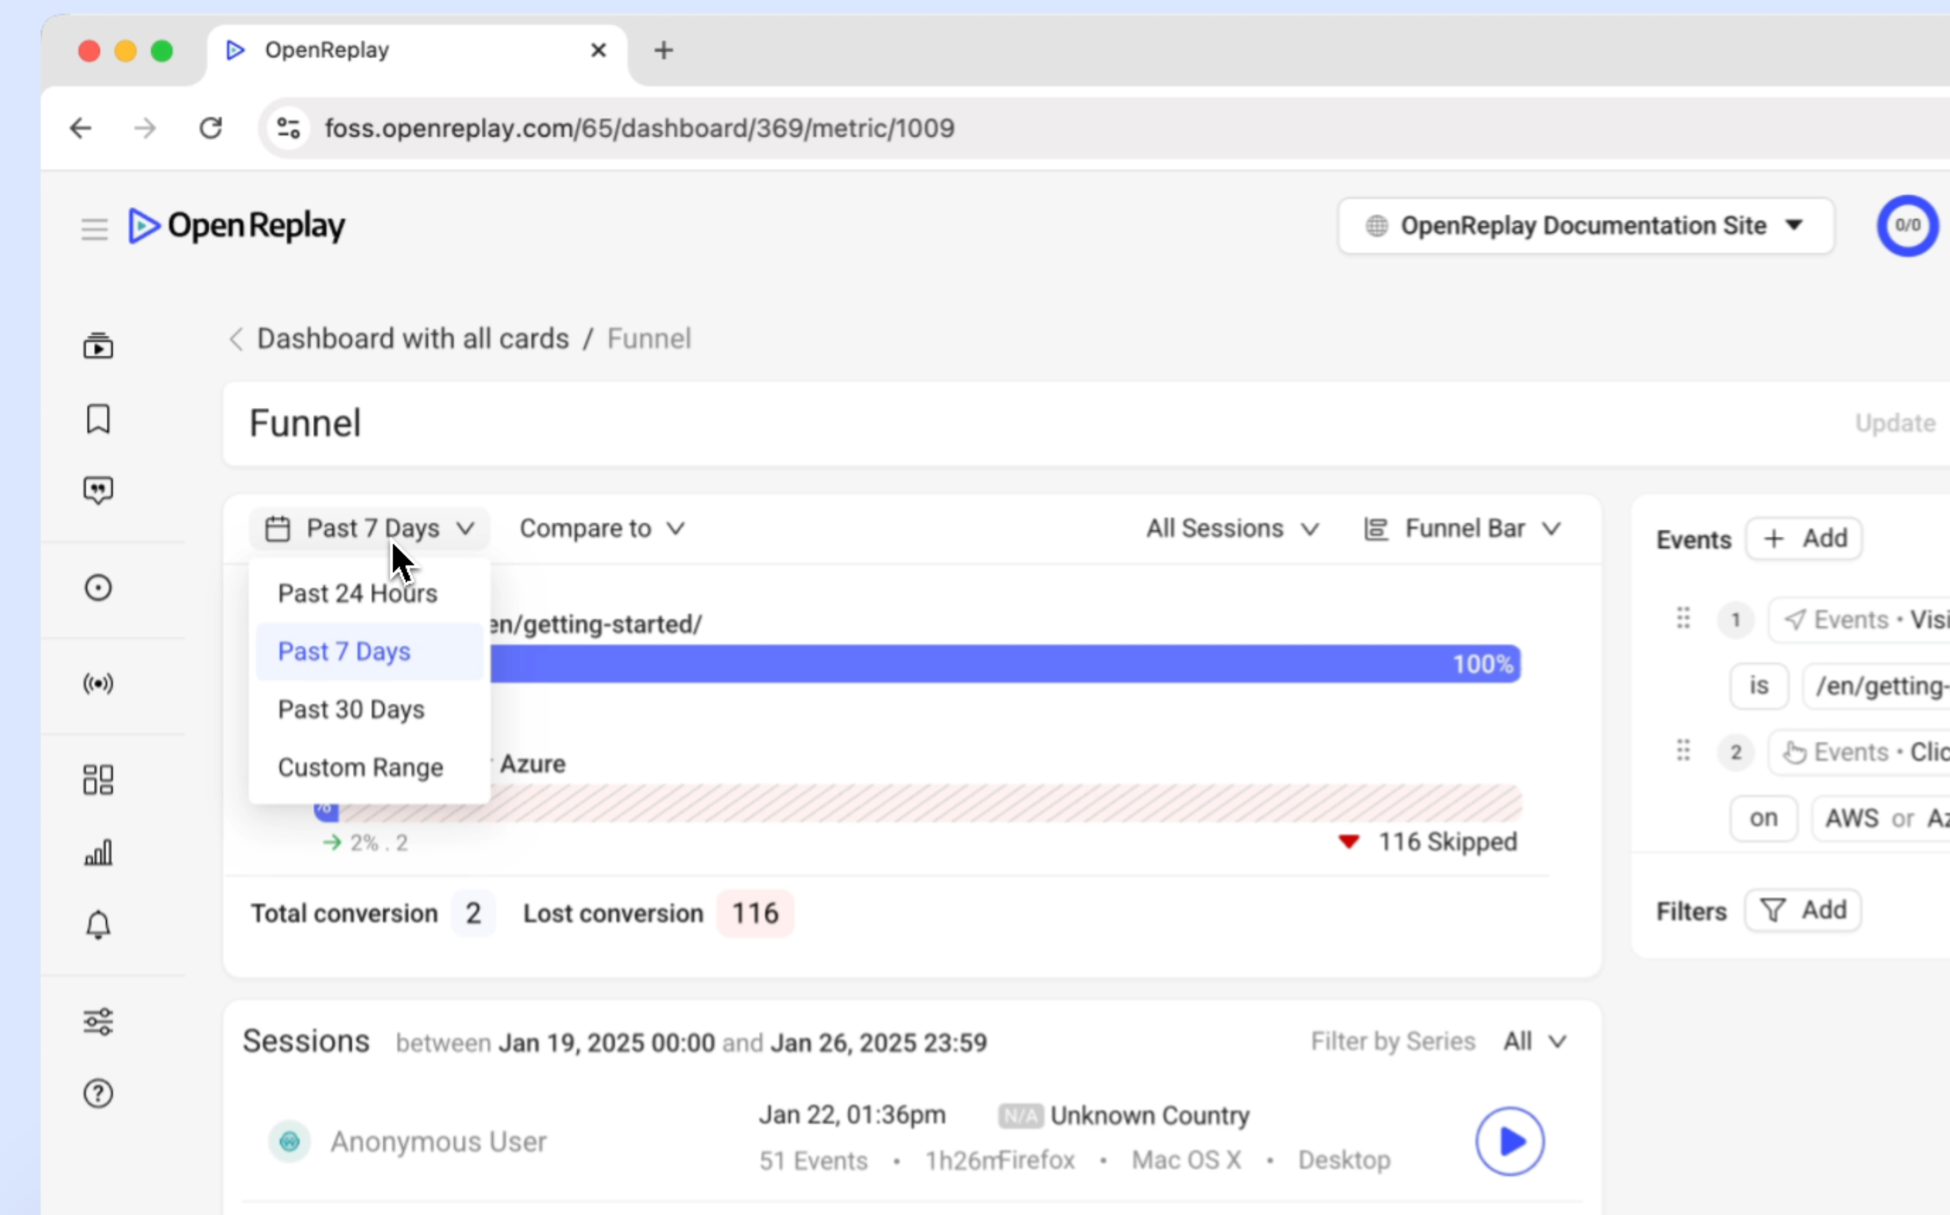This screenshot has height=1215, width=1950.
Task: Open the highlights comment icon
Action: (98, 490)
